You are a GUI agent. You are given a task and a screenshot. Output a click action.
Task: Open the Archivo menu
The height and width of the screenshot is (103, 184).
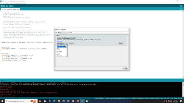pos(2,3)
